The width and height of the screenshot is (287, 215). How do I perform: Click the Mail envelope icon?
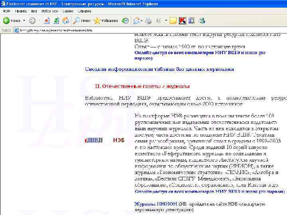point(136,21)
